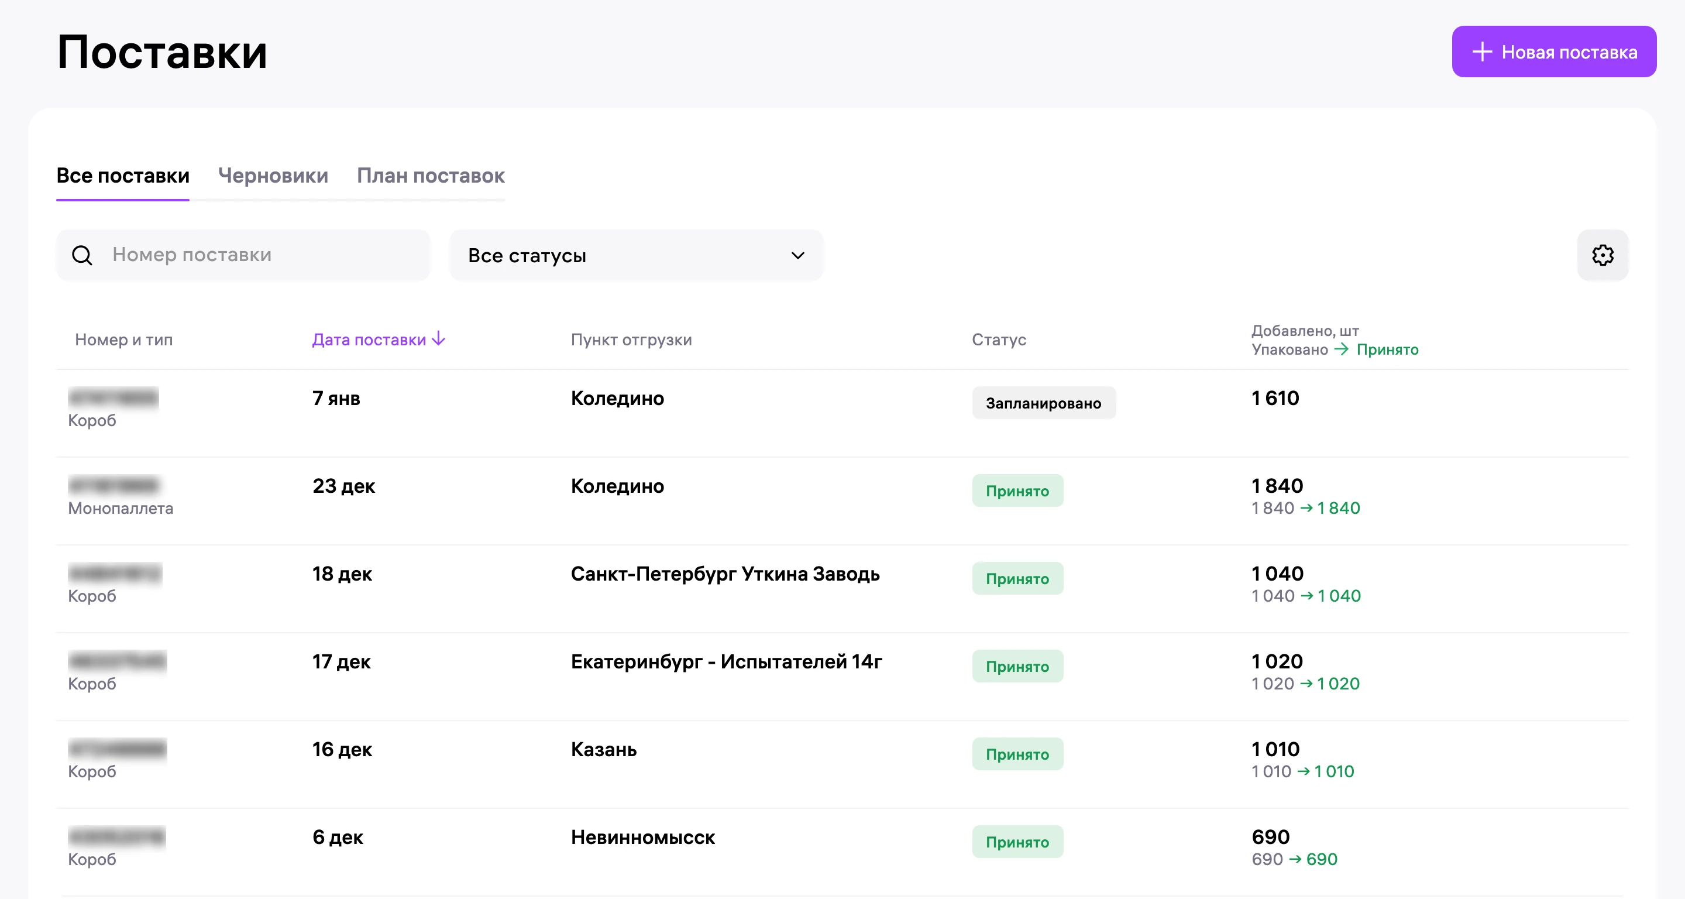Click the 6 дек date cell
This screenshot has width=1685, height=899.
click(338, 836)
